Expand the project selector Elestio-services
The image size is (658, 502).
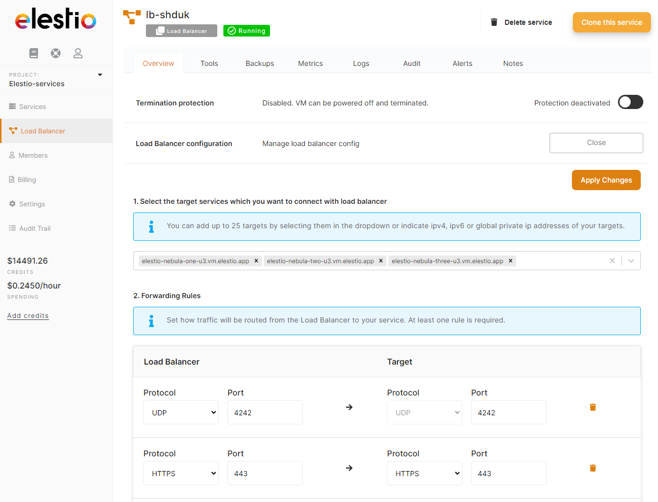(100, 75)
